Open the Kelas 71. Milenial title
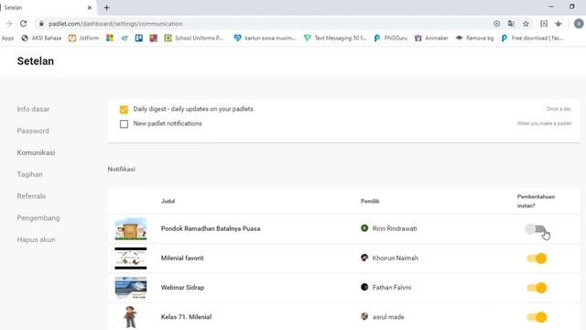The width and height of the screenshot is (586, 330). click(186, 317)
